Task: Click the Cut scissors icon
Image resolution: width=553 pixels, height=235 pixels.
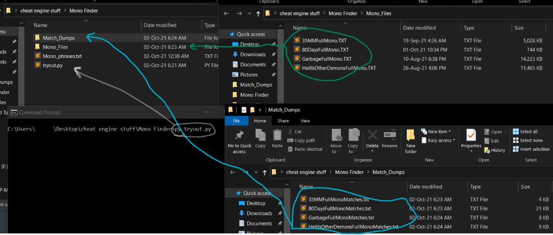Action: click(x=290, y=132)
